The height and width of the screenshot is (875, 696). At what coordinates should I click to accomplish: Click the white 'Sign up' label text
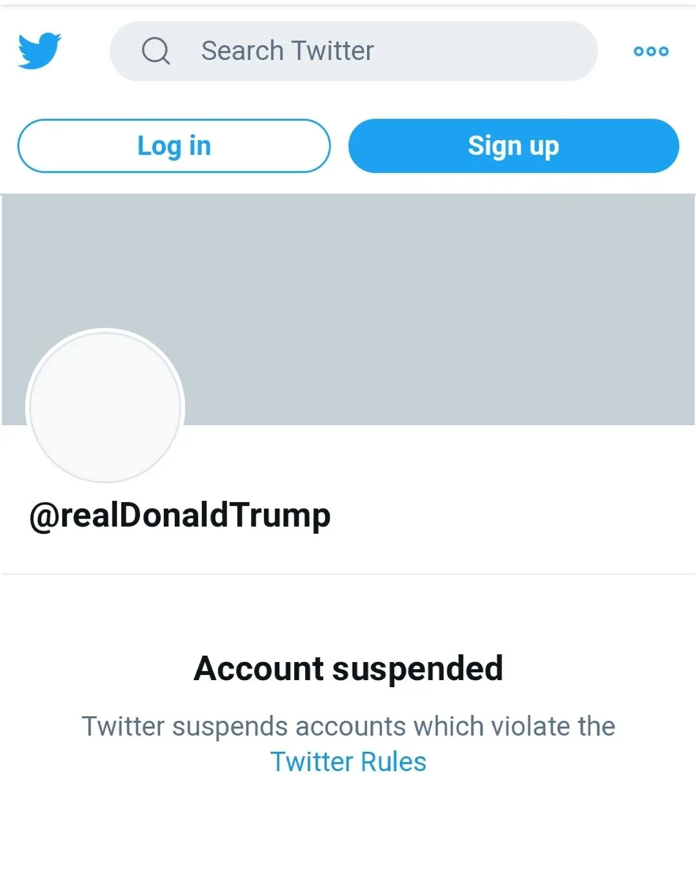513,146
